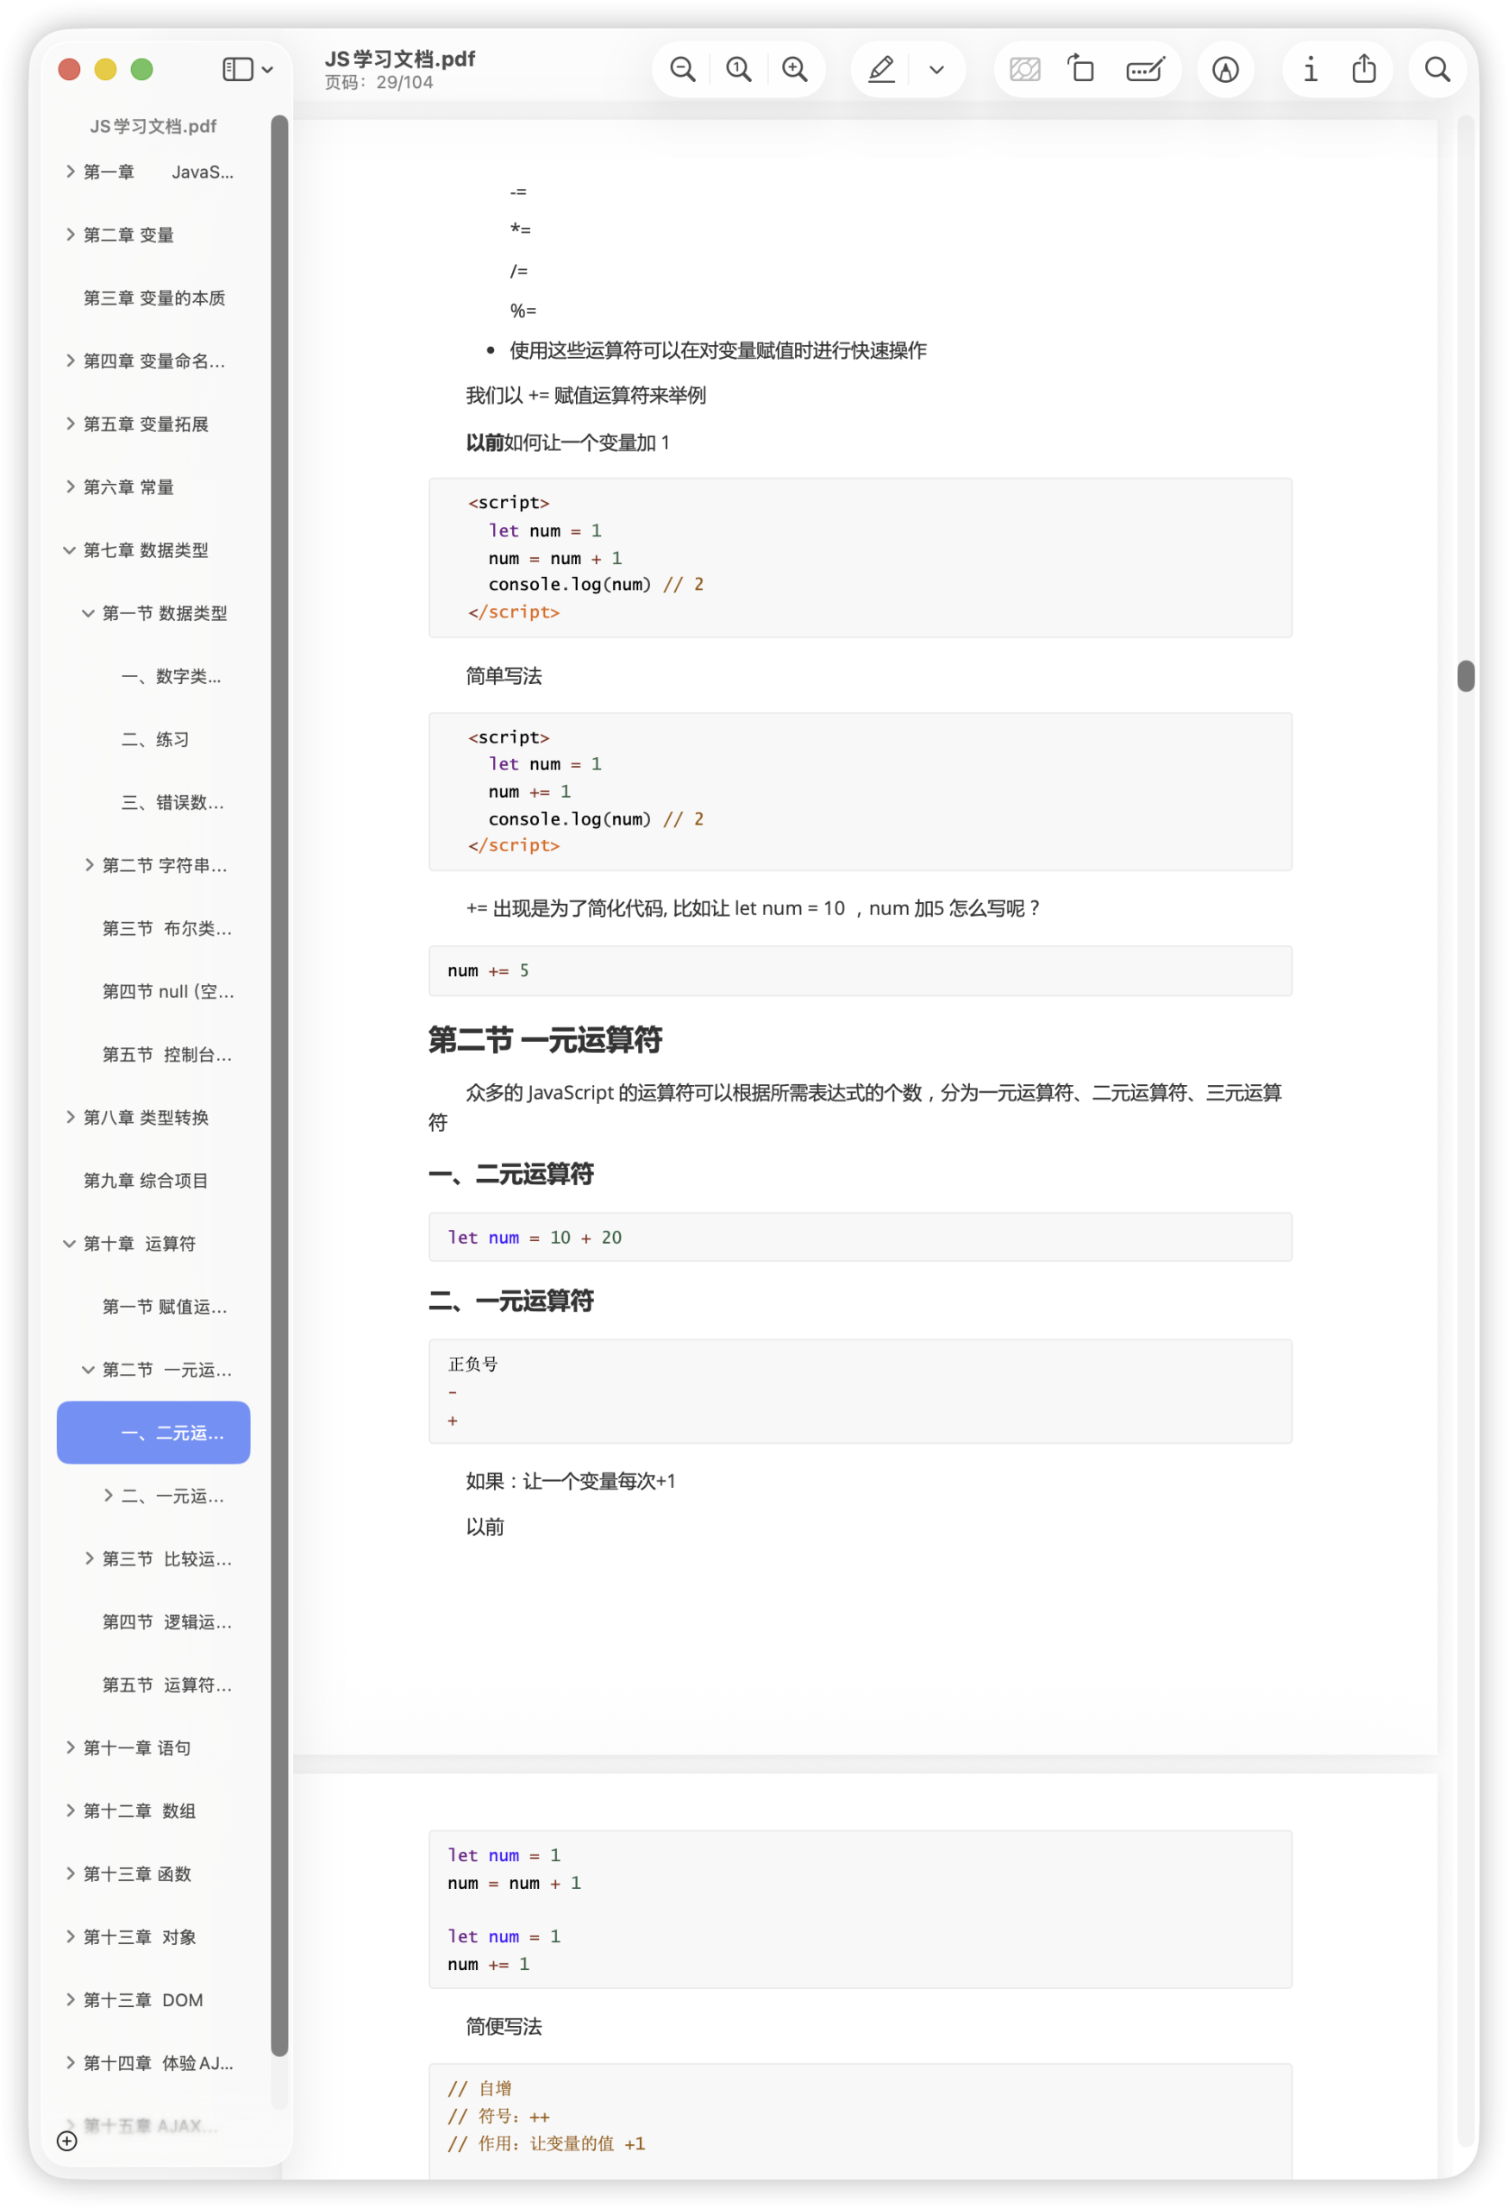Open the search icon in toolbar
Screen dimensions: 1508x2208
tap(1436, 68)
